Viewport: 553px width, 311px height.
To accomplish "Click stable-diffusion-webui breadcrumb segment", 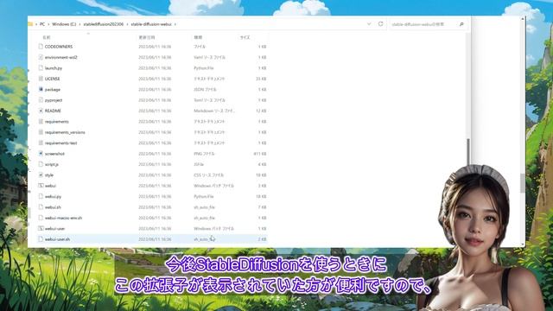I will click(x=151, y=24).
